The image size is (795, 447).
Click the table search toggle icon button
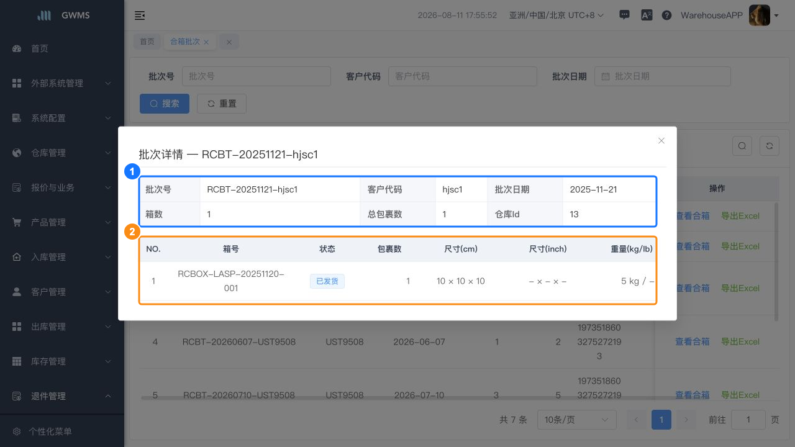click(742, 146)
